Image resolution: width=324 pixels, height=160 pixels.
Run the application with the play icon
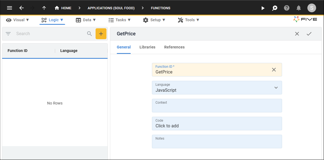pos(263,8)
